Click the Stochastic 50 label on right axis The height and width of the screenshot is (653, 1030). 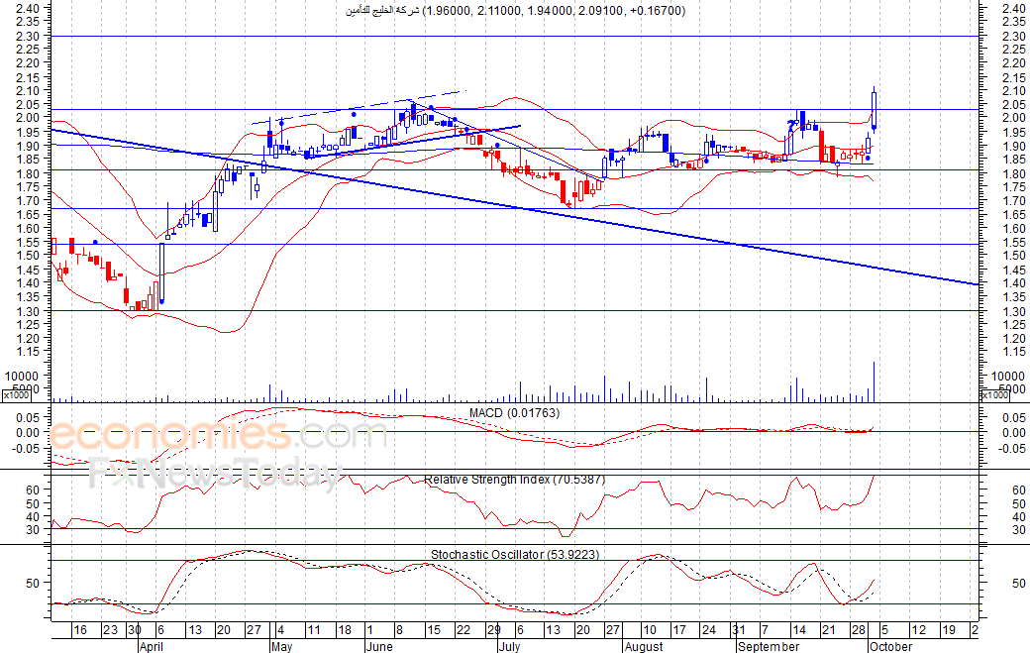(1019, 584)
